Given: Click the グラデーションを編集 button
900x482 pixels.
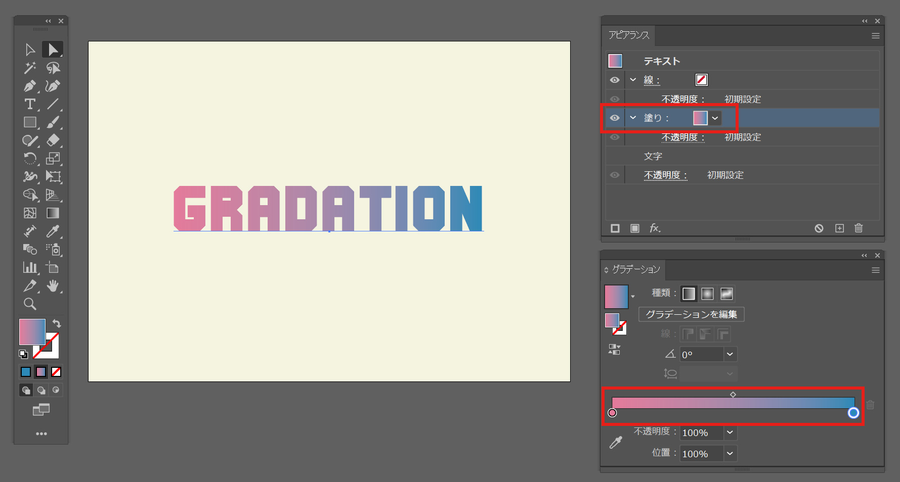Looking at the screenshot, I should click(x=691, y=314).
